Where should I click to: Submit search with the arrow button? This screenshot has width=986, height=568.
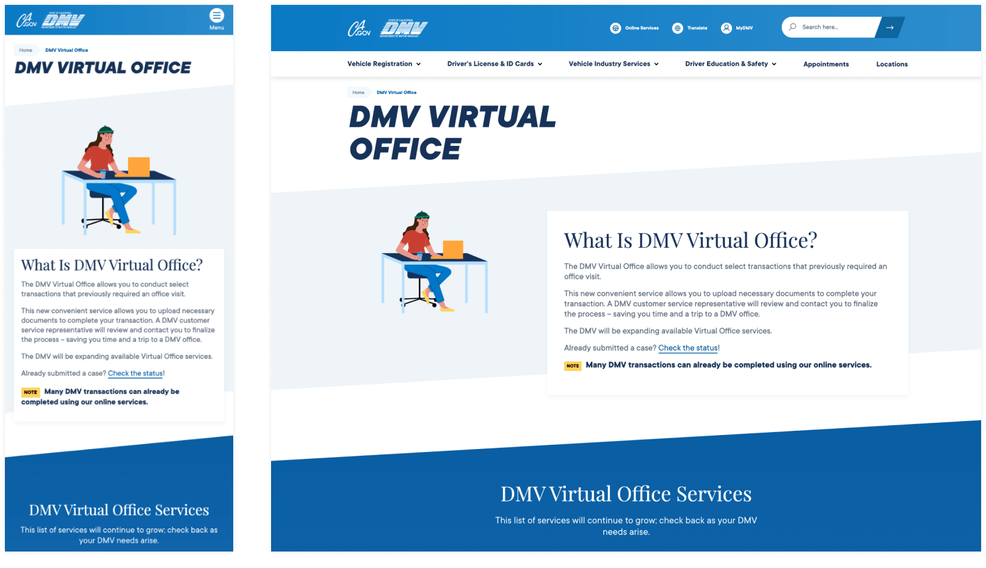890,27
